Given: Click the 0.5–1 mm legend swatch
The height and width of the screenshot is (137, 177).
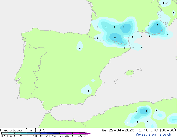Looking at the screenshot, I should [11, 133].
